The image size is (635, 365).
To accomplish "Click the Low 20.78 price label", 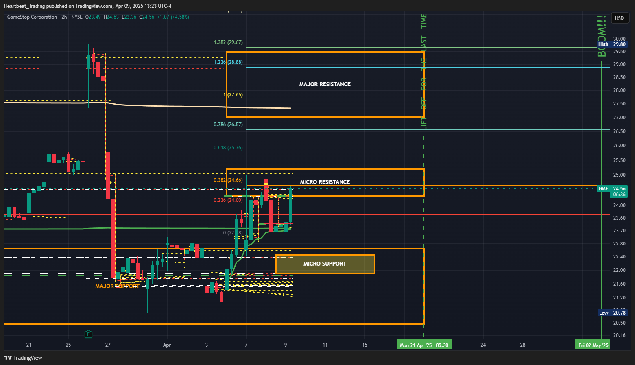I will (x=613, y=313).
